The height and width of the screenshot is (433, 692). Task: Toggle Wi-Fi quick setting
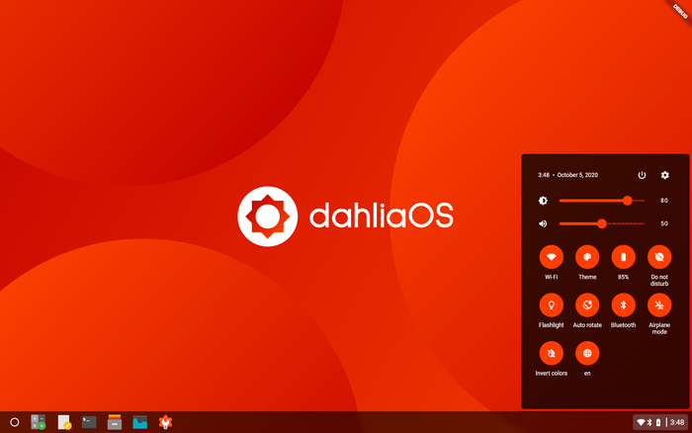552,257
